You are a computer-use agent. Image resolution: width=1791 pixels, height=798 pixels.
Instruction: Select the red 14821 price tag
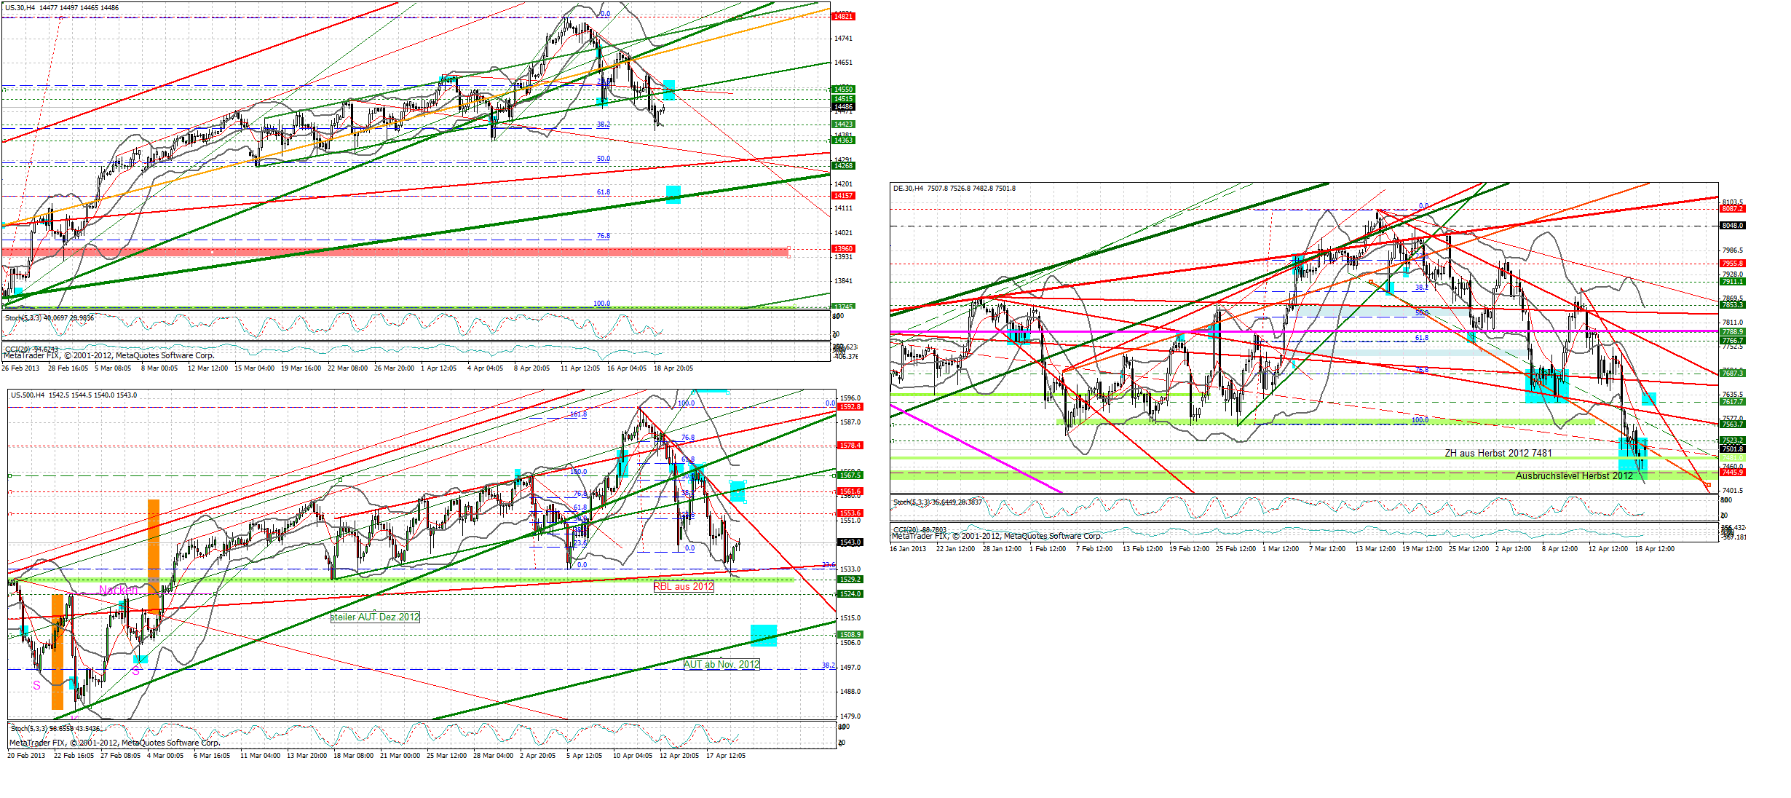pyautogui.click(x=843, y=16)
